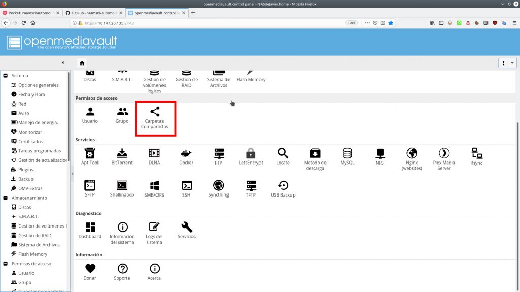
Task: Open the Dashboard diagnostic icon
Action: point(90,230)
